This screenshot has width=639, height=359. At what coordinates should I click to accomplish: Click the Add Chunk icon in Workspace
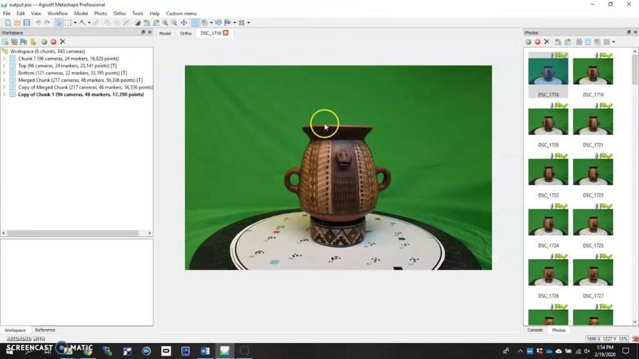[6, 42]
